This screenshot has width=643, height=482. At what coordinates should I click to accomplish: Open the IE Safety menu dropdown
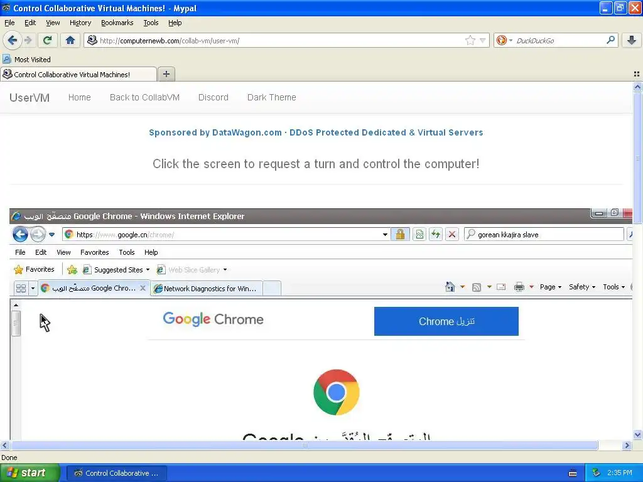pos(582,287)
